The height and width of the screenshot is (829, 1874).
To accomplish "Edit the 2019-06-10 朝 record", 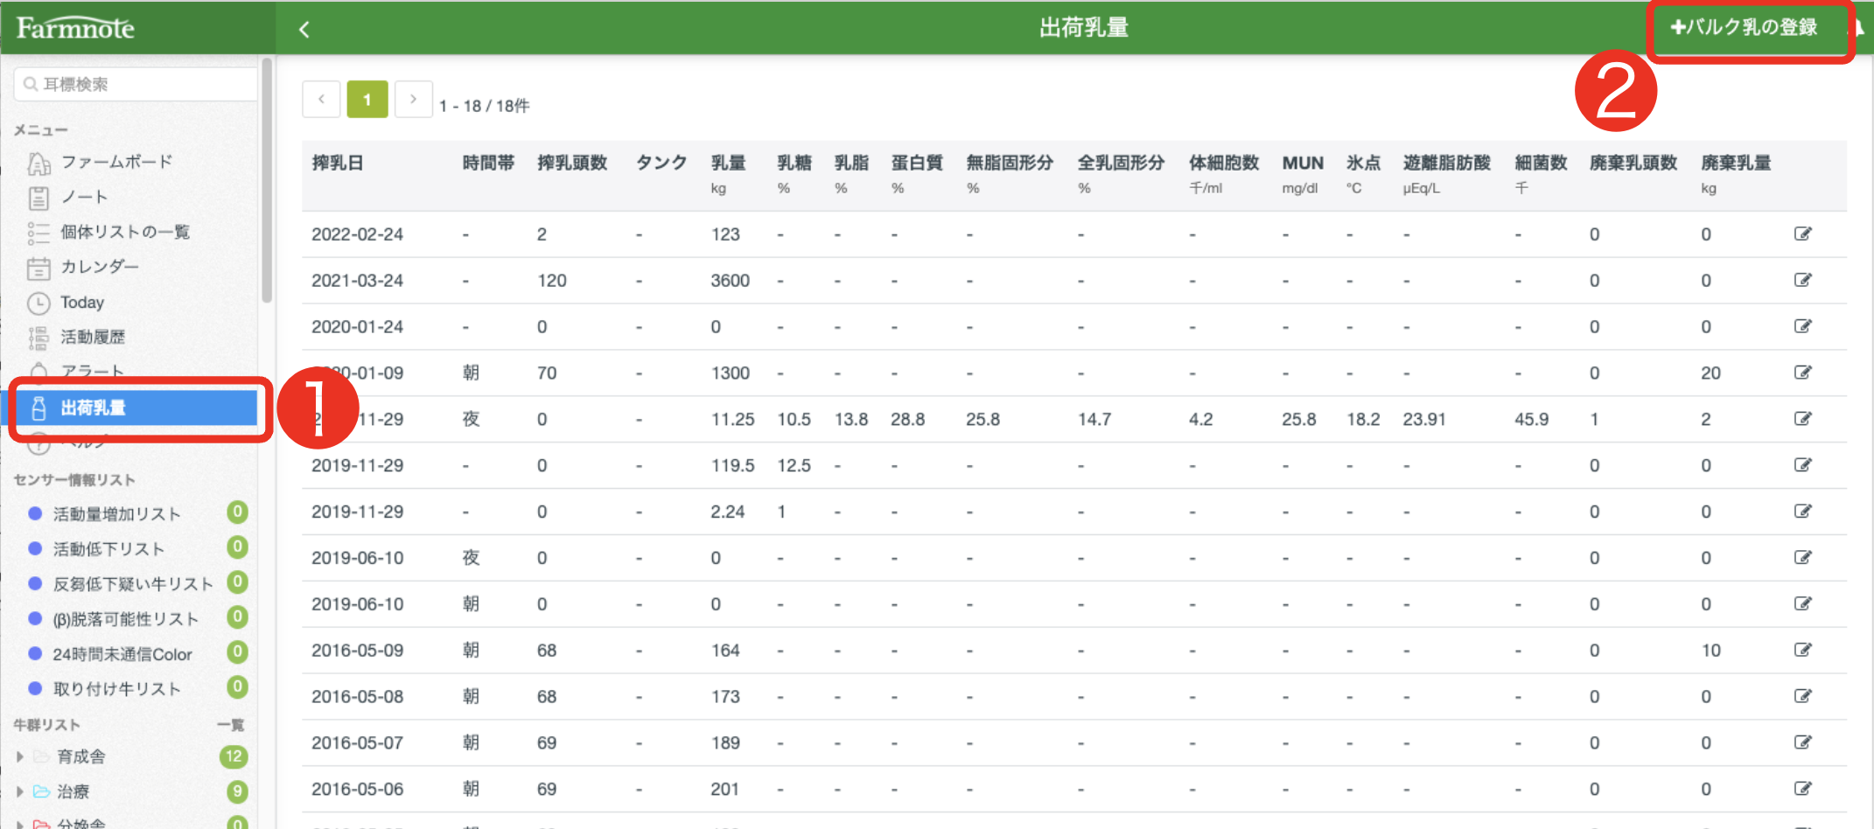I will point(1802,604).
